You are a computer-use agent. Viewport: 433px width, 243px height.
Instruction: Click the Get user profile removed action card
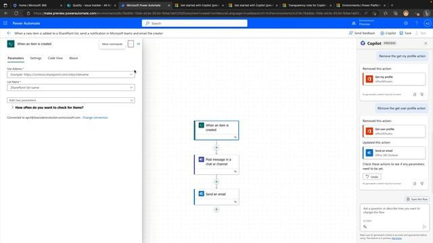pos(394,131)
